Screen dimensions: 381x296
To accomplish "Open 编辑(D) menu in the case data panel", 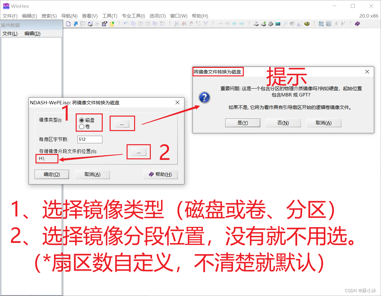I will 32,34.
